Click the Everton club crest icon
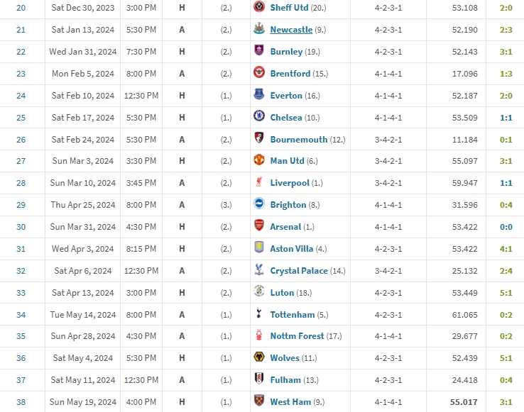524x412 pixels. [258, 95]
